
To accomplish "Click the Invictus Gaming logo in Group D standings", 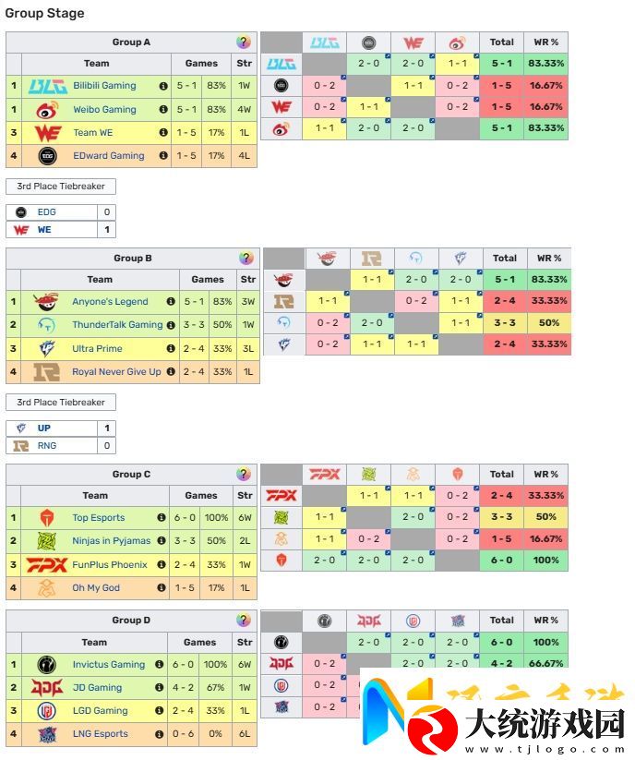I will click(x=46, y=665).
